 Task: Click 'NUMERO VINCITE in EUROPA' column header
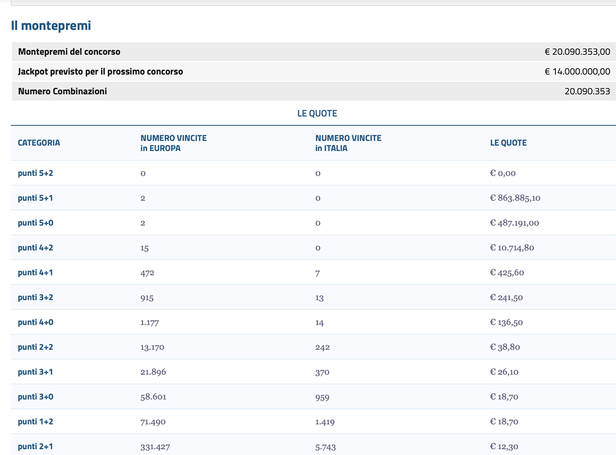pyautogui.click(x=174, y=143)
